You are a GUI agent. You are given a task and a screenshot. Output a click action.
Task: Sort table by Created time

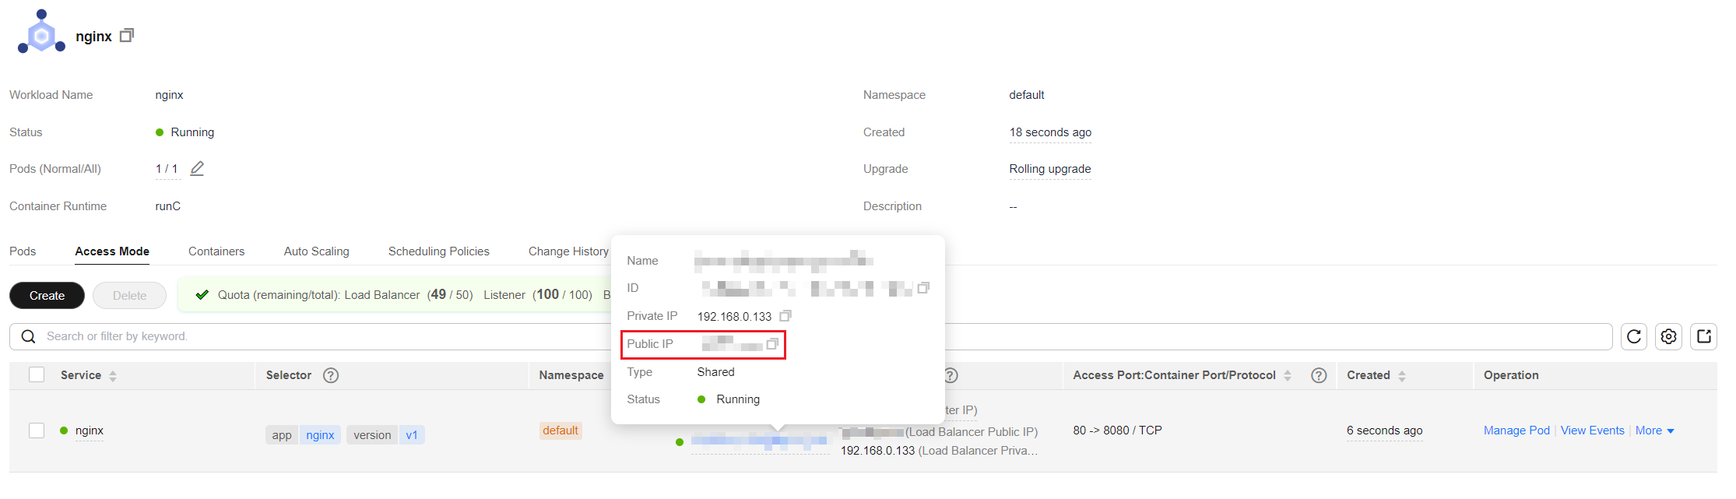(x=1402, y=376)
